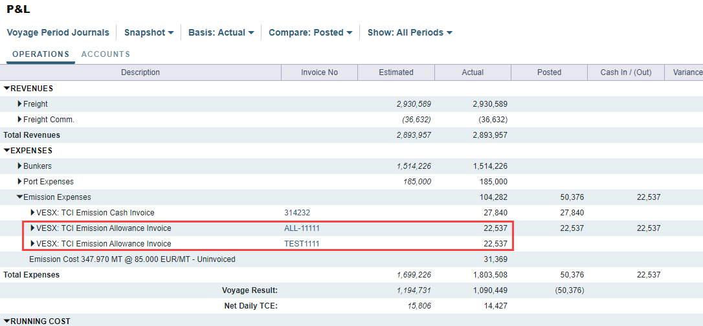703x326 pixels.
Task: Expand the Port Expenses row
Action: [x=20, y=182]
